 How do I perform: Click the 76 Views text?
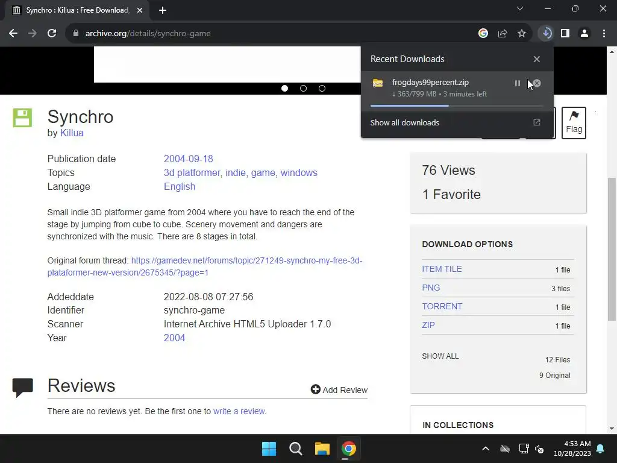point(448,170)
